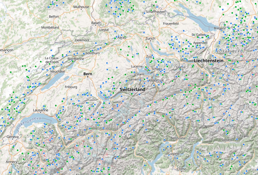Click the Zurich city label
Screen dimensions: 258x175
click(150, 38)
